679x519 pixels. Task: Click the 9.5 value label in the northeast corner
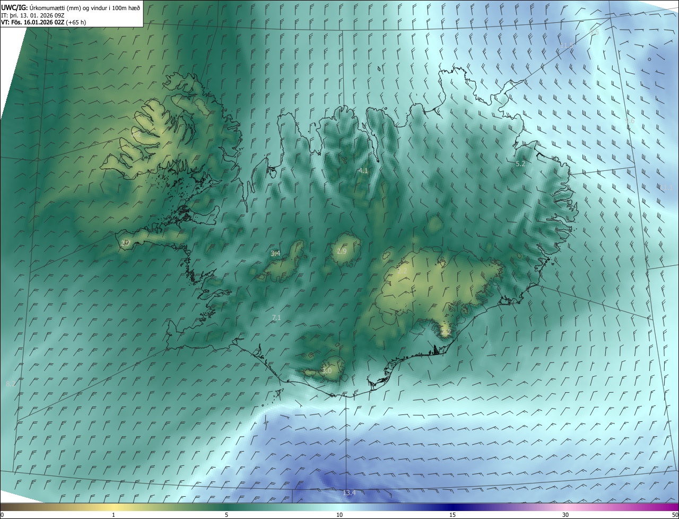594,33
